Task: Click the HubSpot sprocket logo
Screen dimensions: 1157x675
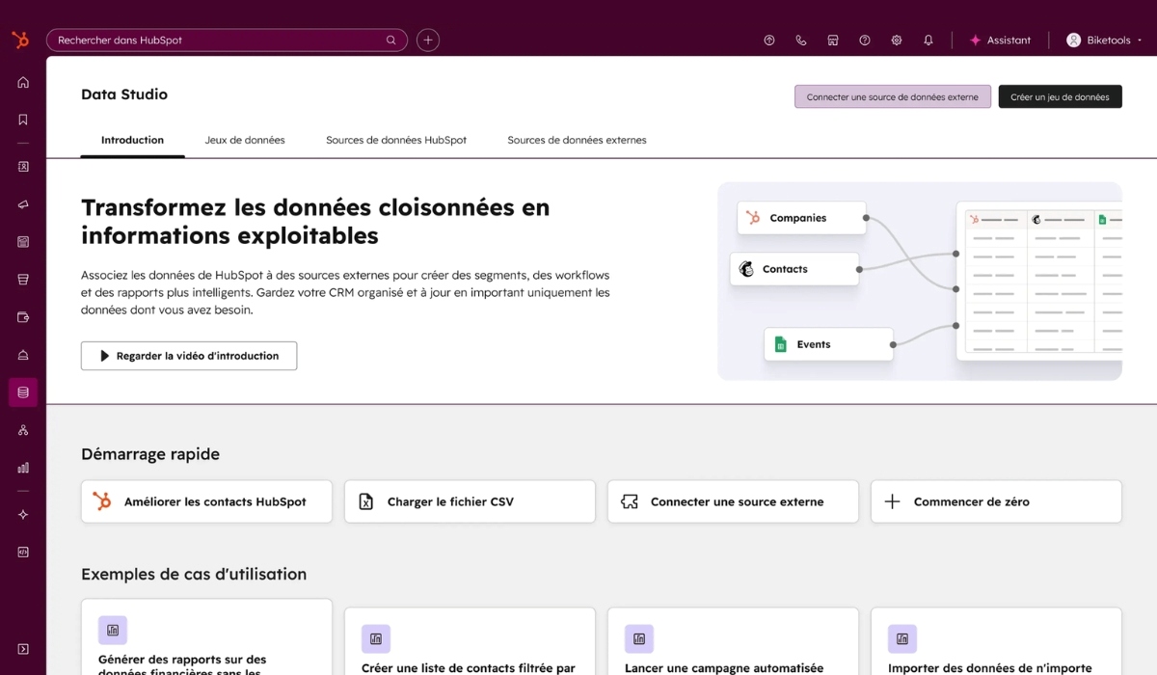Action: (x=19, y=40)
